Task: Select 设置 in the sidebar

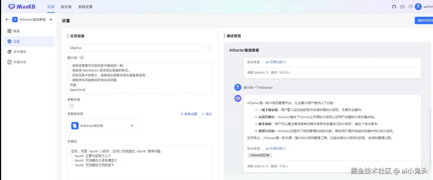Action: pos(29,41)
